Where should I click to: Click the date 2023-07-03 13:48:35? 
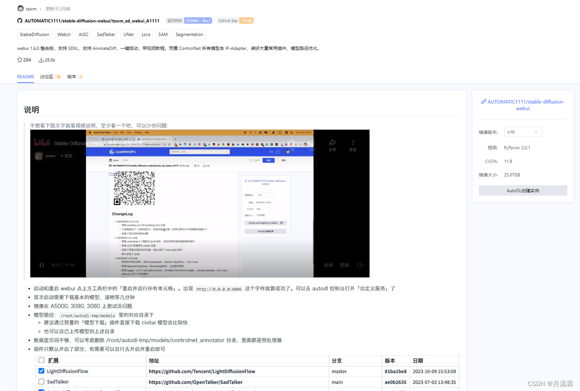(x=434, y=382)
